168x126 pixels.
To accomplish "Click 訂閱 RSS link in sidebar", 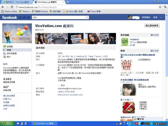I will [x=7, y=99].
